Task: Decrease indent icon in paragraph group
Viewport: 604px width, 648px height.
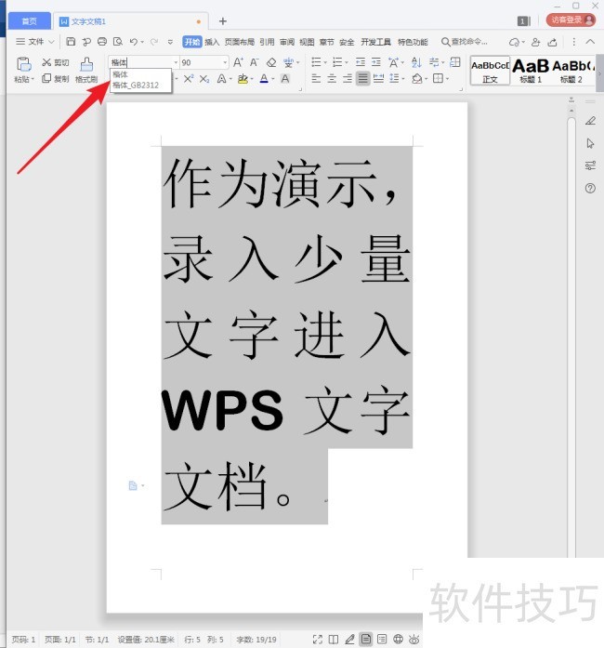Action: [361, 62]
